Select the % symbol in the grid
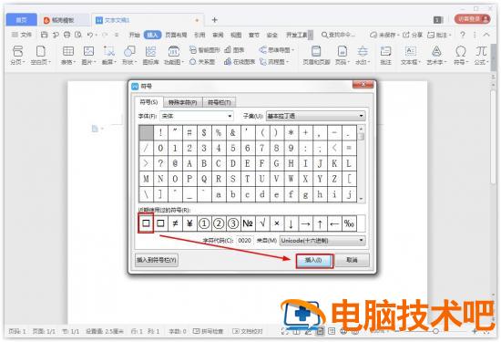Image resolution: width=501 pixels, height=342 pixels. tap(219, 132)
